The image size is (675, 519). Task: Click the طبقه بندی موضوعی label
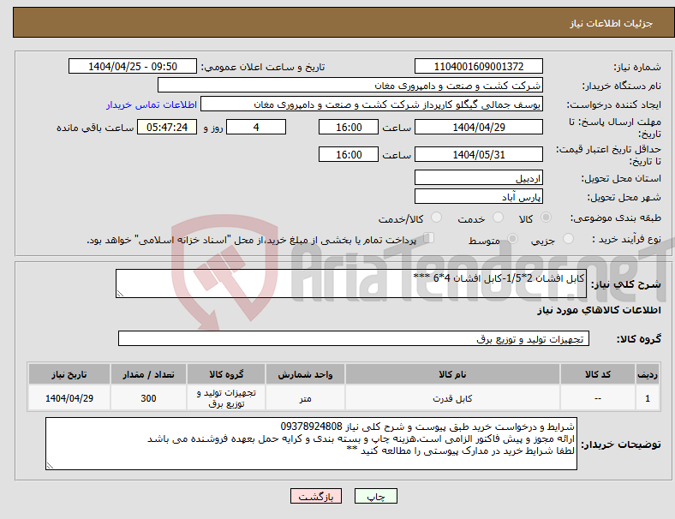pos(616,218)
